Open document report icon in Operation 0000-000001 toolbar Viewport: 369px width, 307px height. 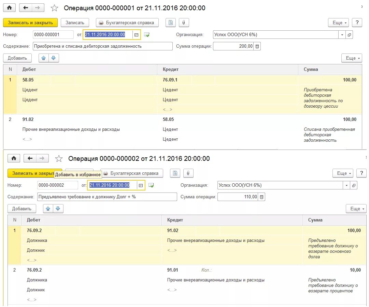pyautogui.click(x=171, y=22)
